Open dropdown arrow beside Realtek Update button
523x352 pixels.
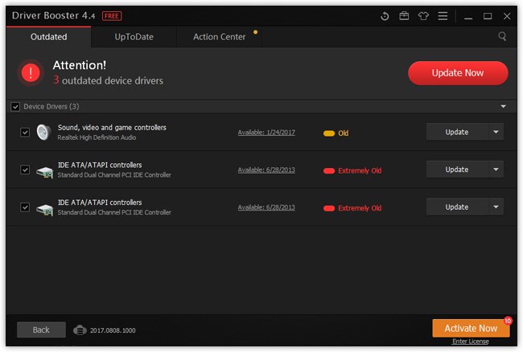point(496,132)
